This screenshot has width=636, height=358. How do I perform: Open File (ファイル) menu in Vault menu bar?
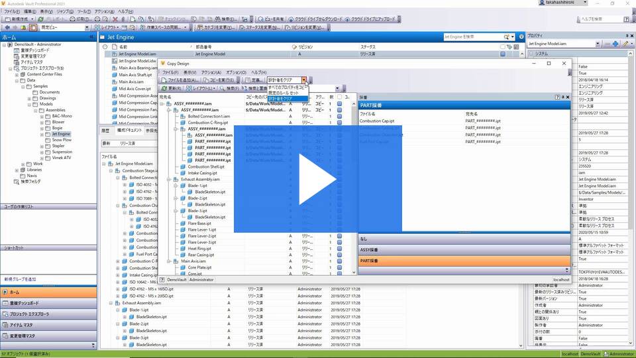(12, 11)
